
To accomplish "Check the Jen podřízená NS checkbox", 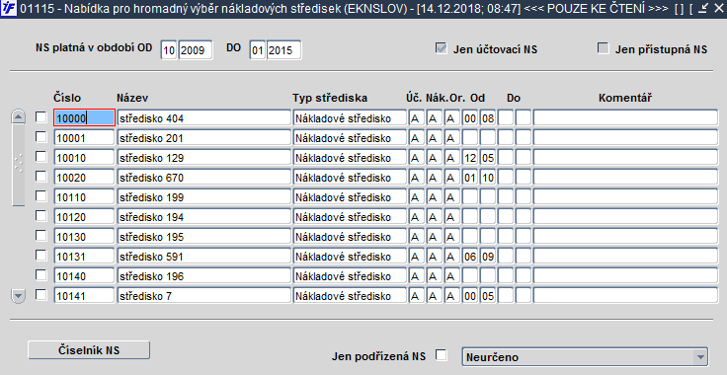I will (442, 355).
